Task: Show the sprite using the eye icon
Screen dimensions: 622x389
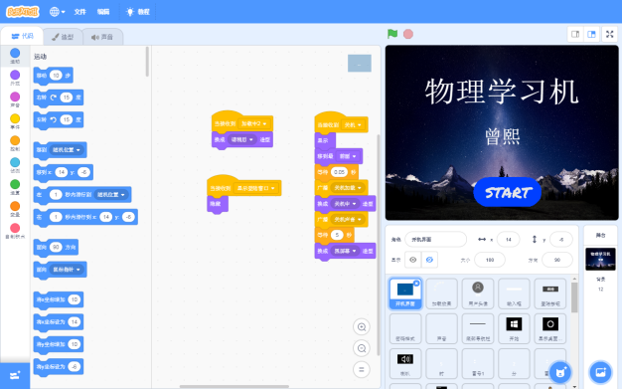Action: click(x=413, y=260)
